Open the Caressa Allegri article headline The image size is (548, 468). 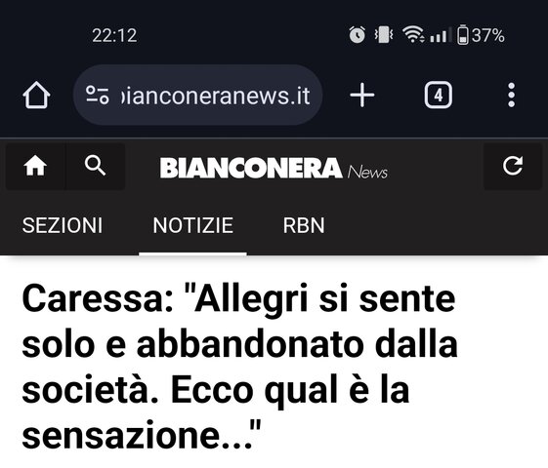(x=239, y=367)
